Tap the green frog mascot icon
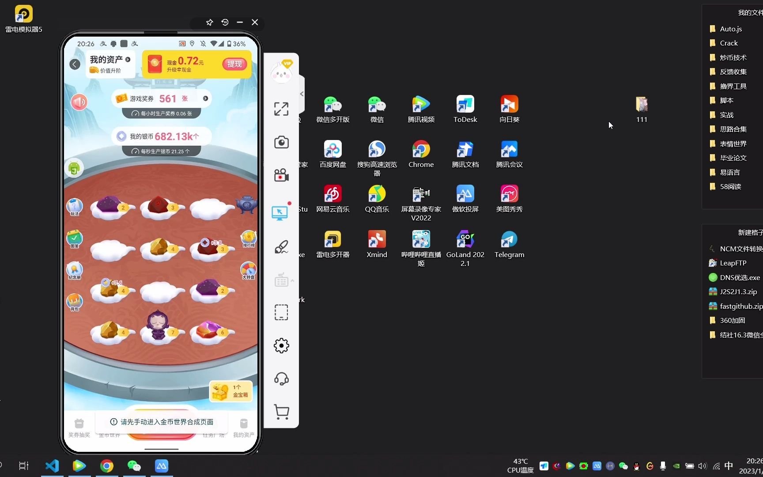 (x=74, y=168)
